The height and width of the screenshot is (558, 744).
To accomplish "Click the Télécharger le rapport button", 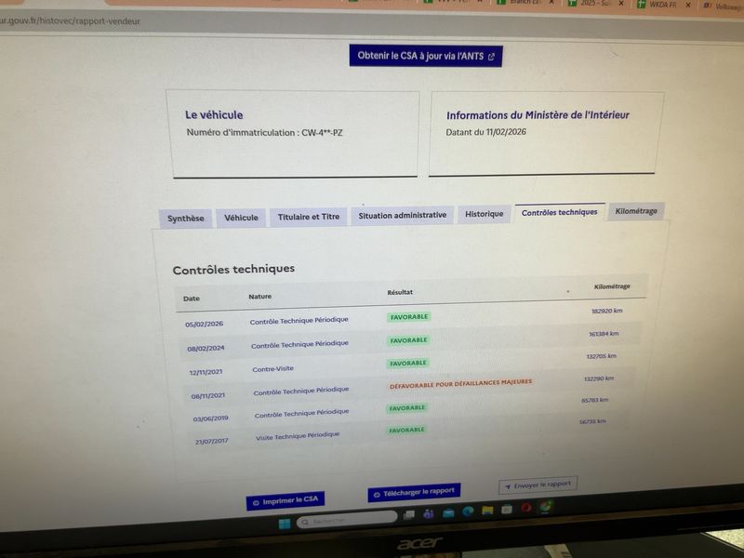I will [414, 493].
